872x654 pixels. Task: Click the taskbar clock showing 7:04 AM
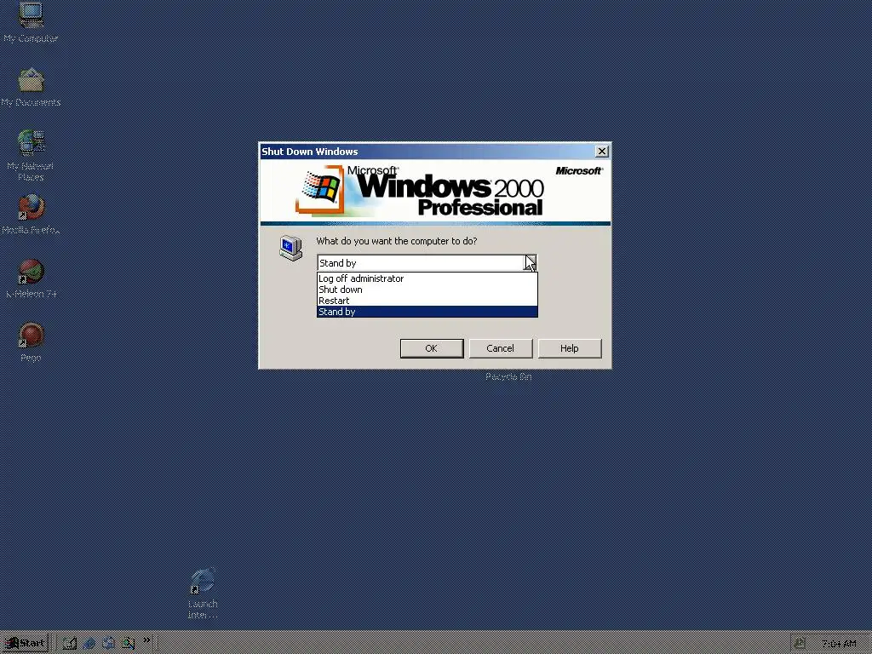click(x=839, y=644)
